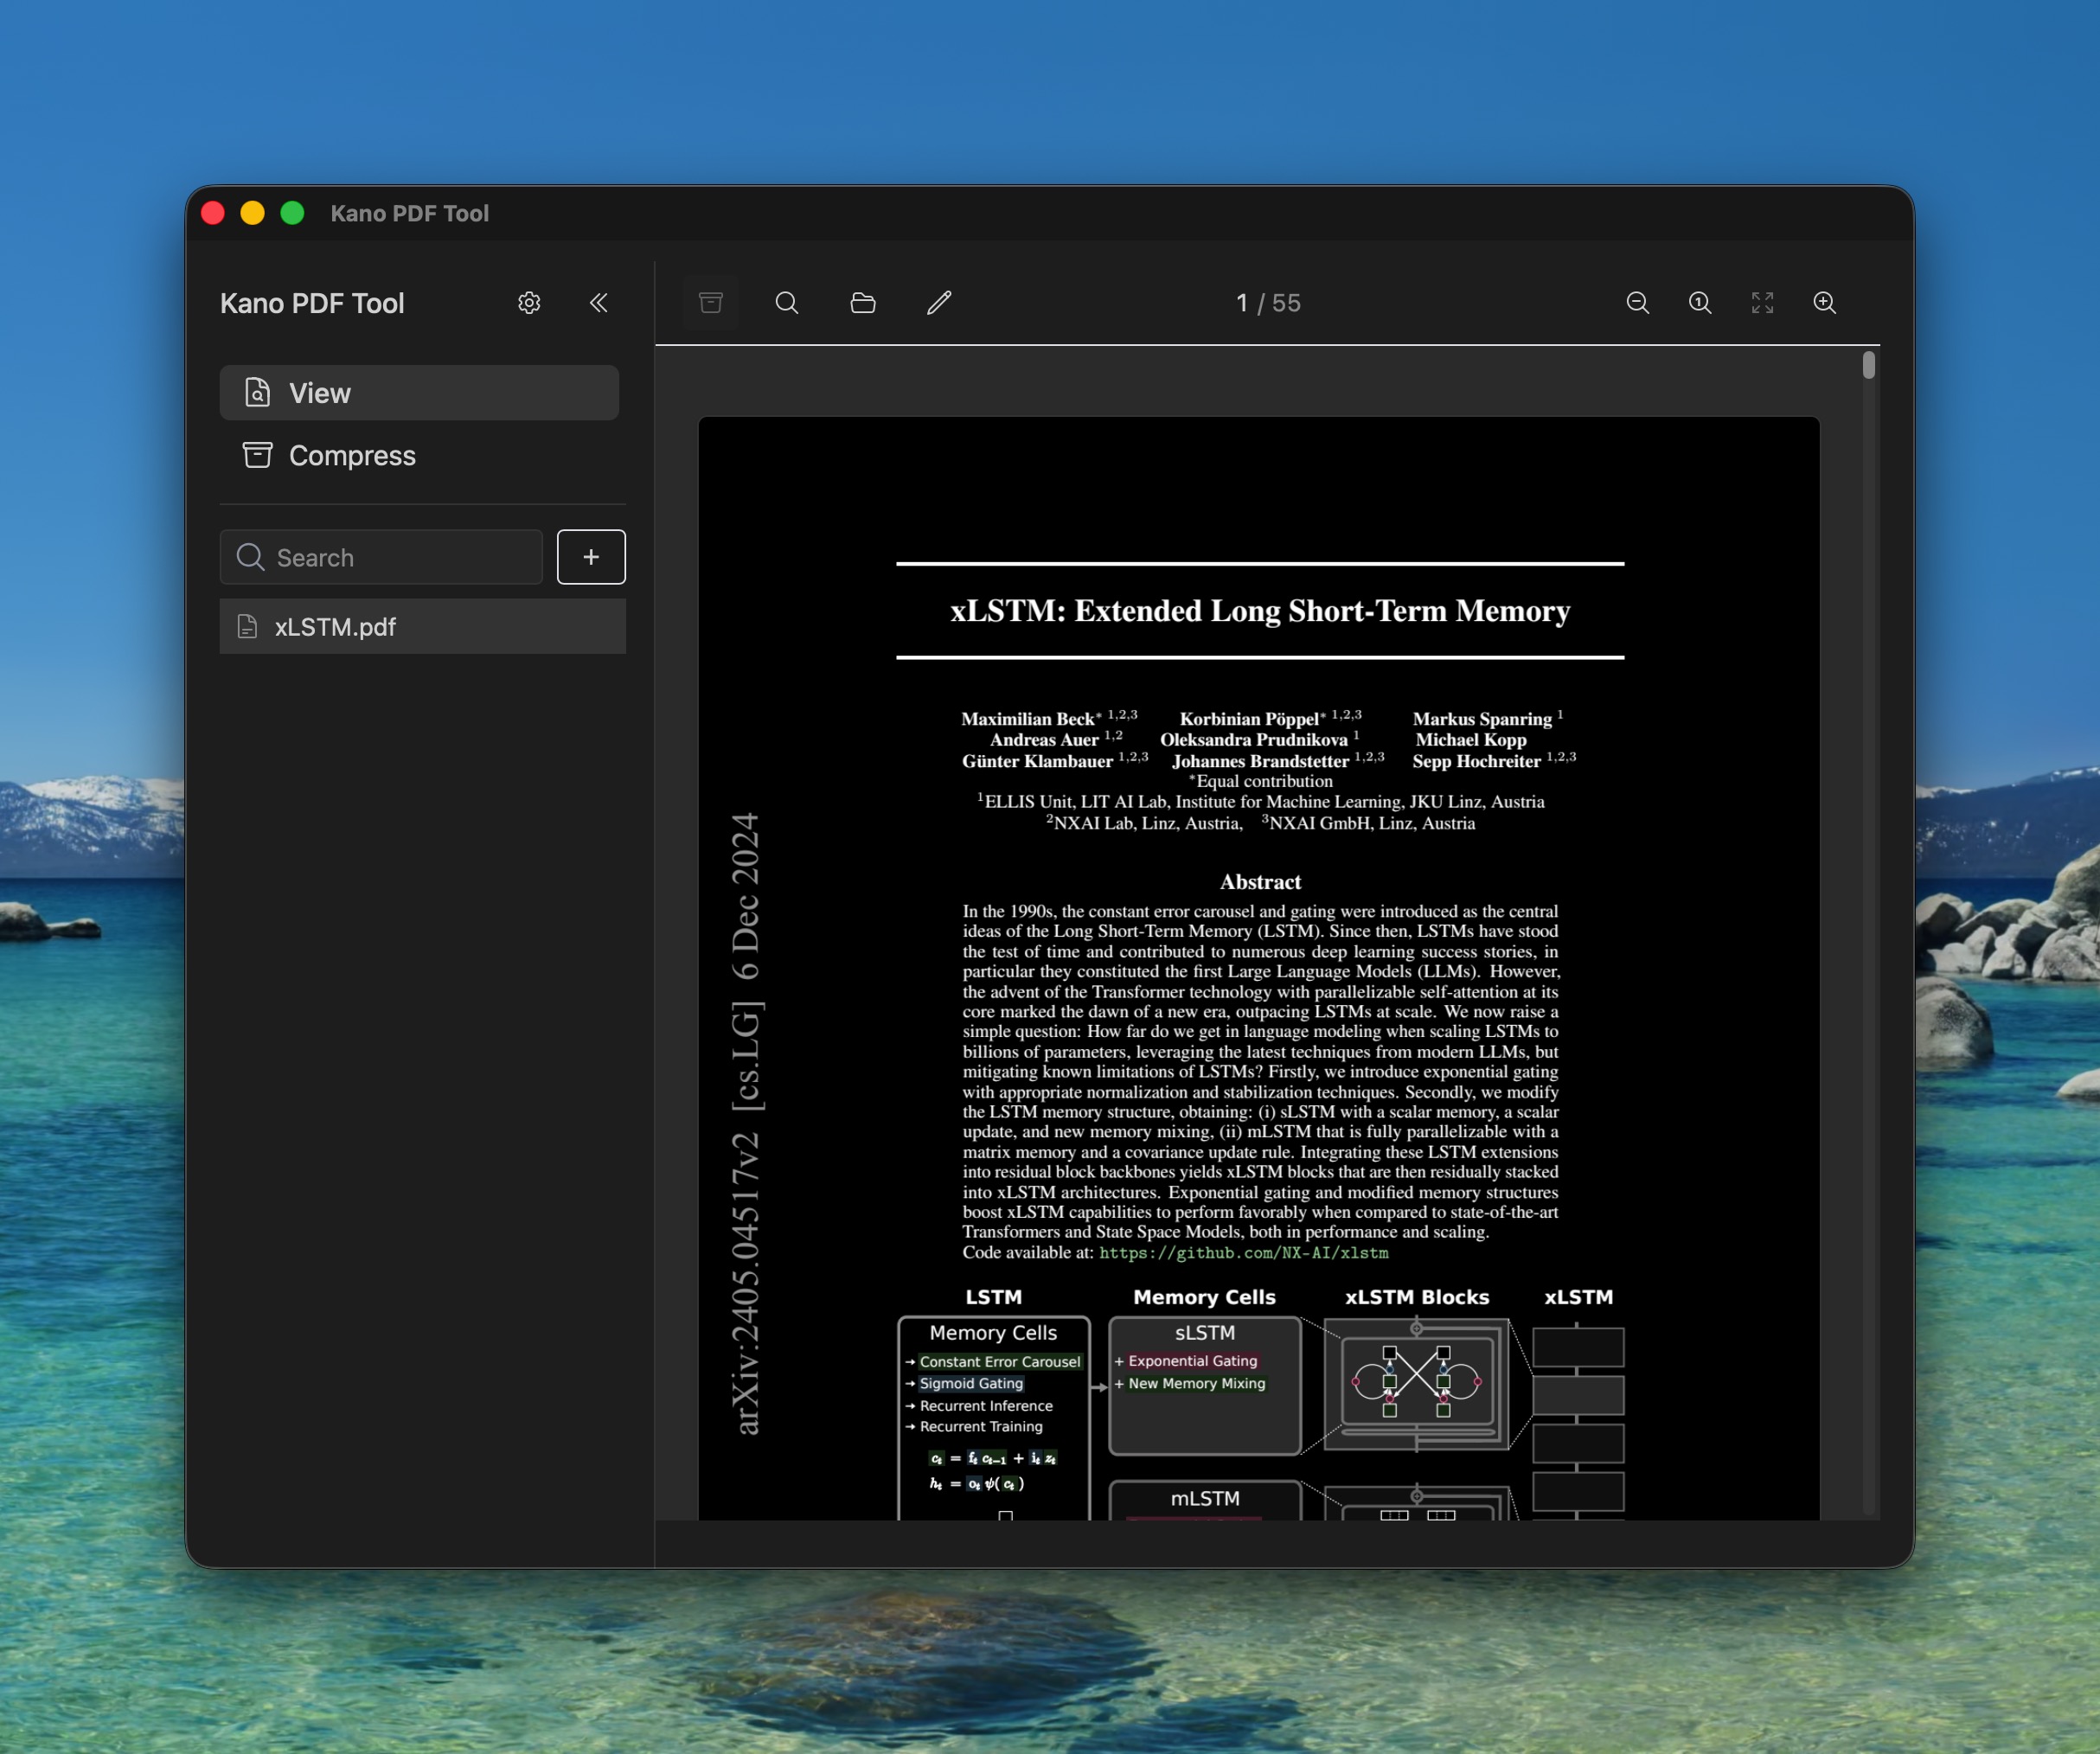Click the Abstract heading
2100x1754 pixels.
(1260, 882)
